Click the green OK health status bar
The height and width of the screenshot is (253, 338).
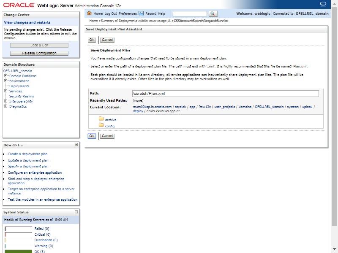coord(19,251)
